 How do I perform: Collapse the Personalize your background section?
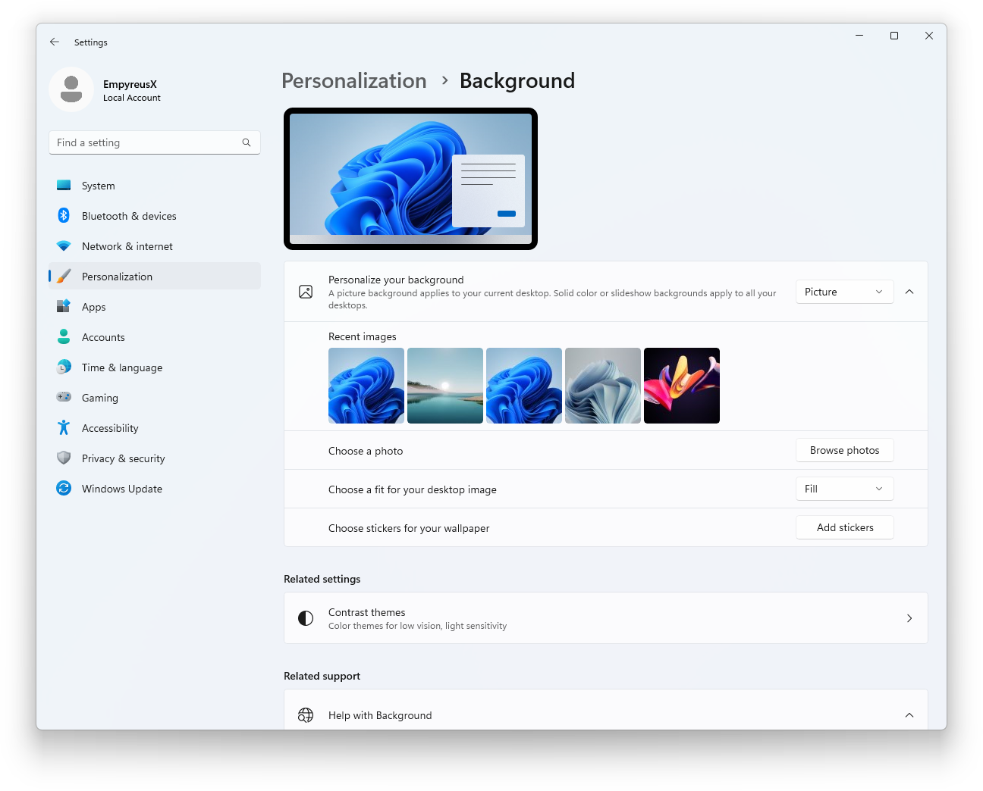point(909,292)
